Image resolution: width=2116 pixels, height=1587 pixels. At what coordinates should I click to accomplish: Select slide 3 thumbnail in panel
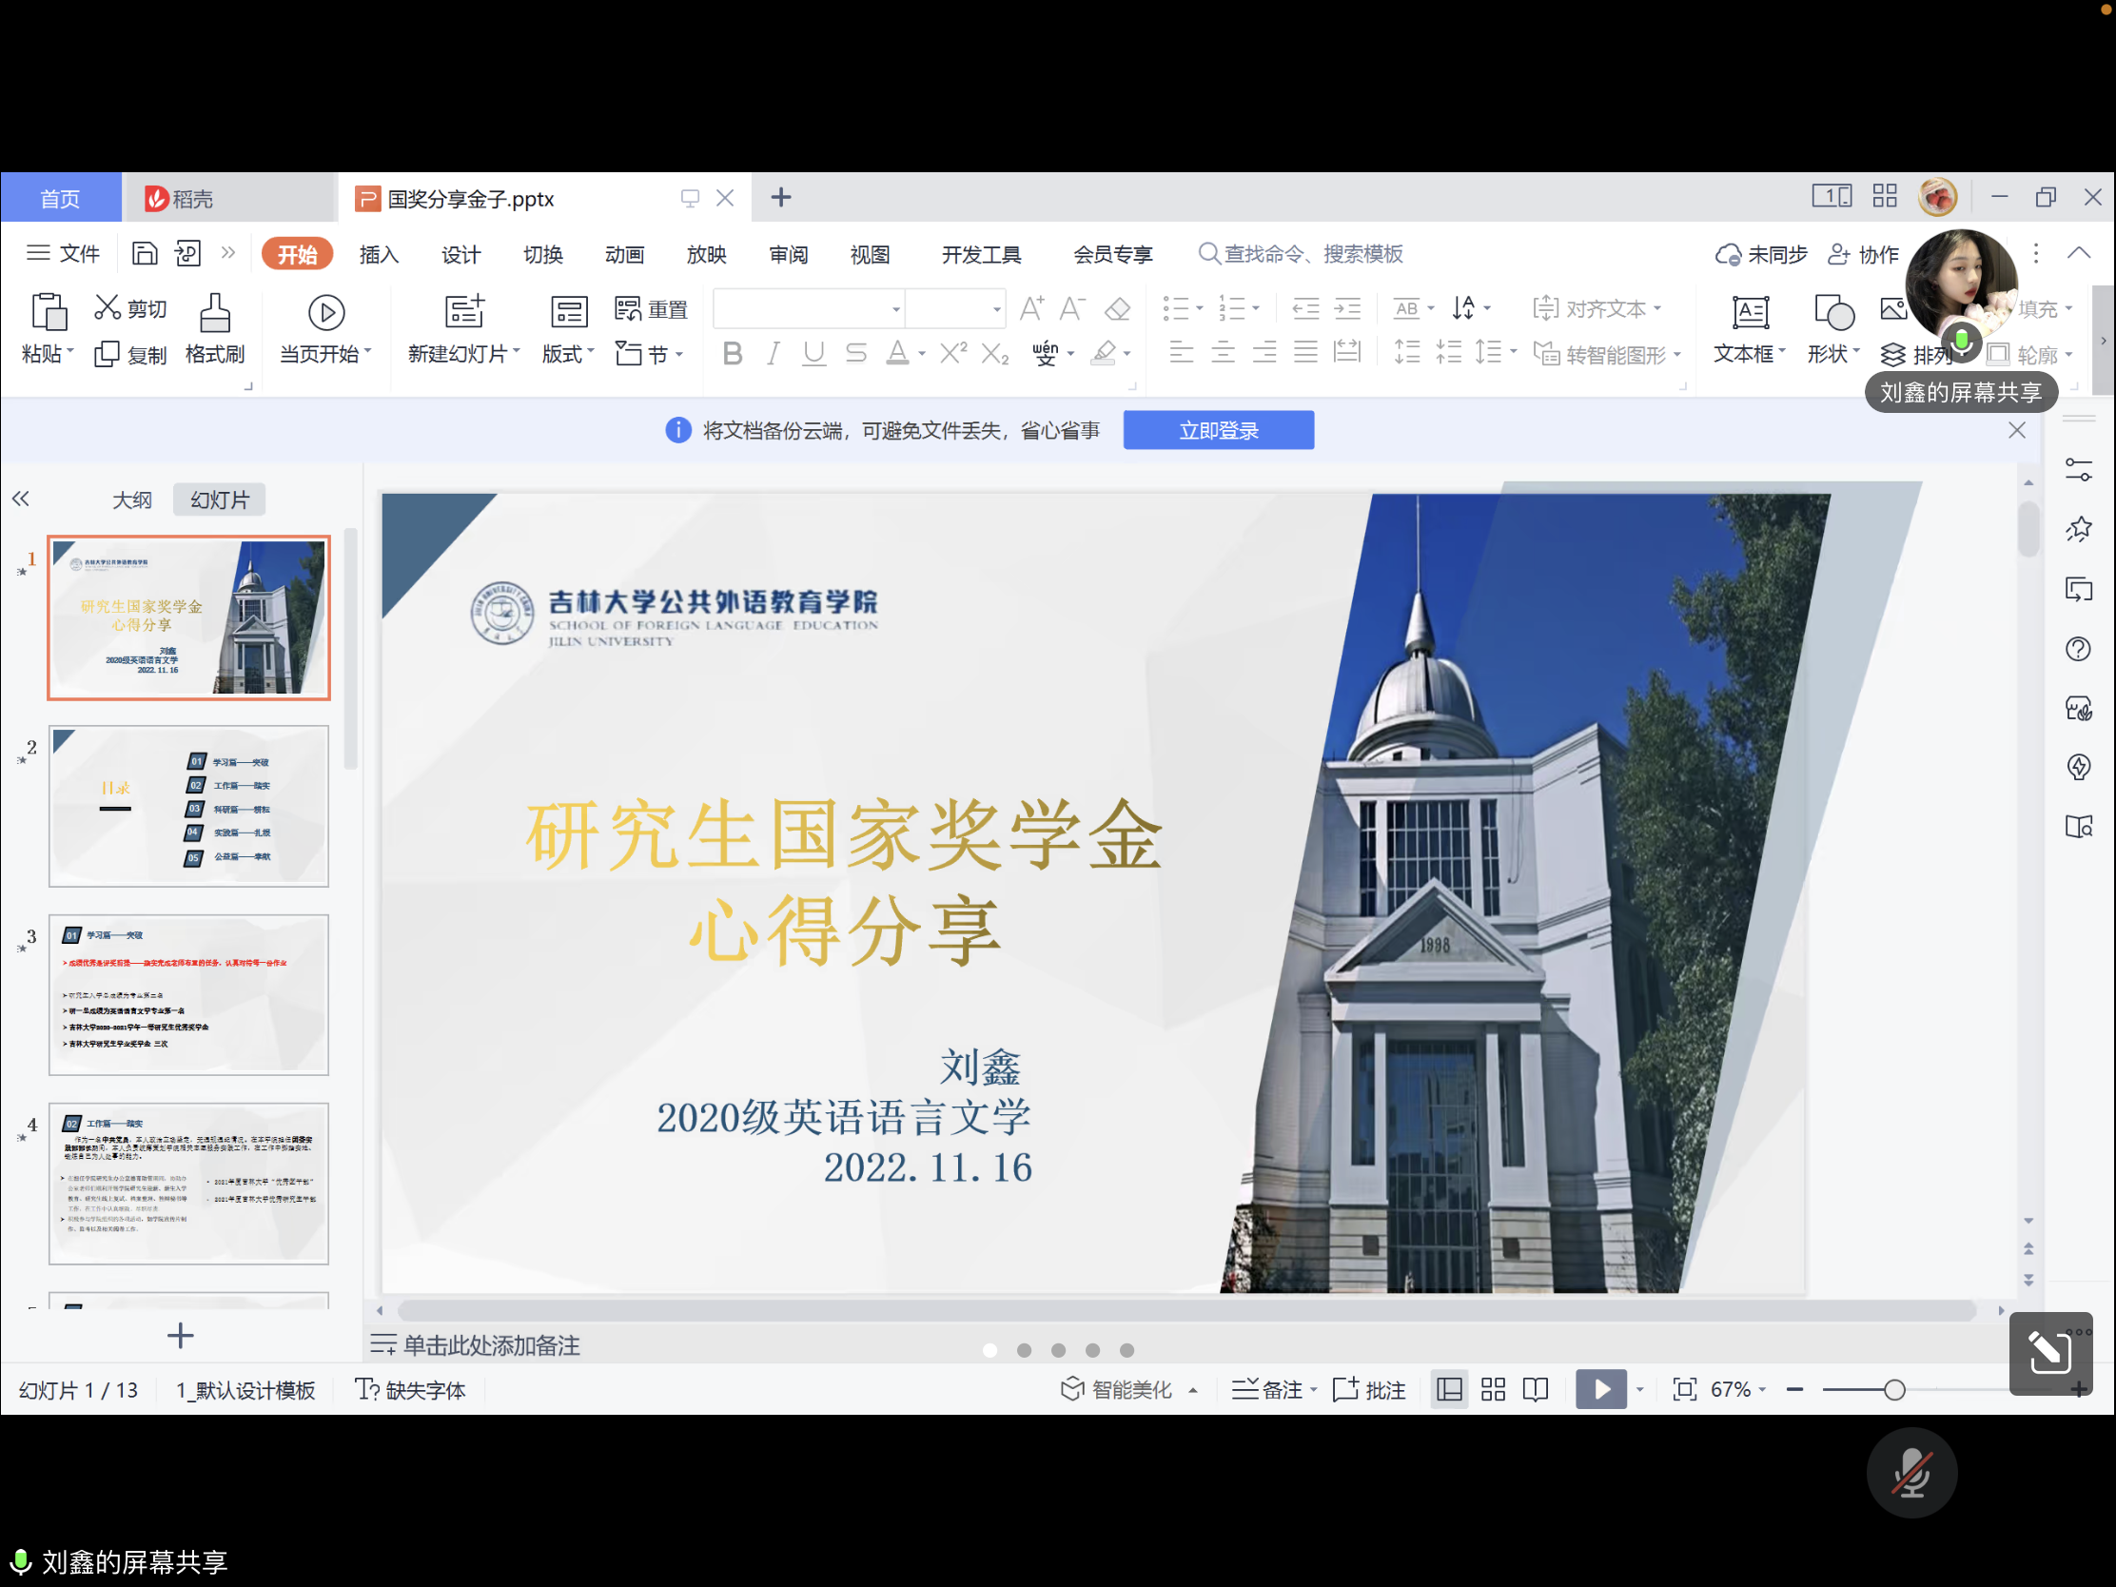pos(188,994)
